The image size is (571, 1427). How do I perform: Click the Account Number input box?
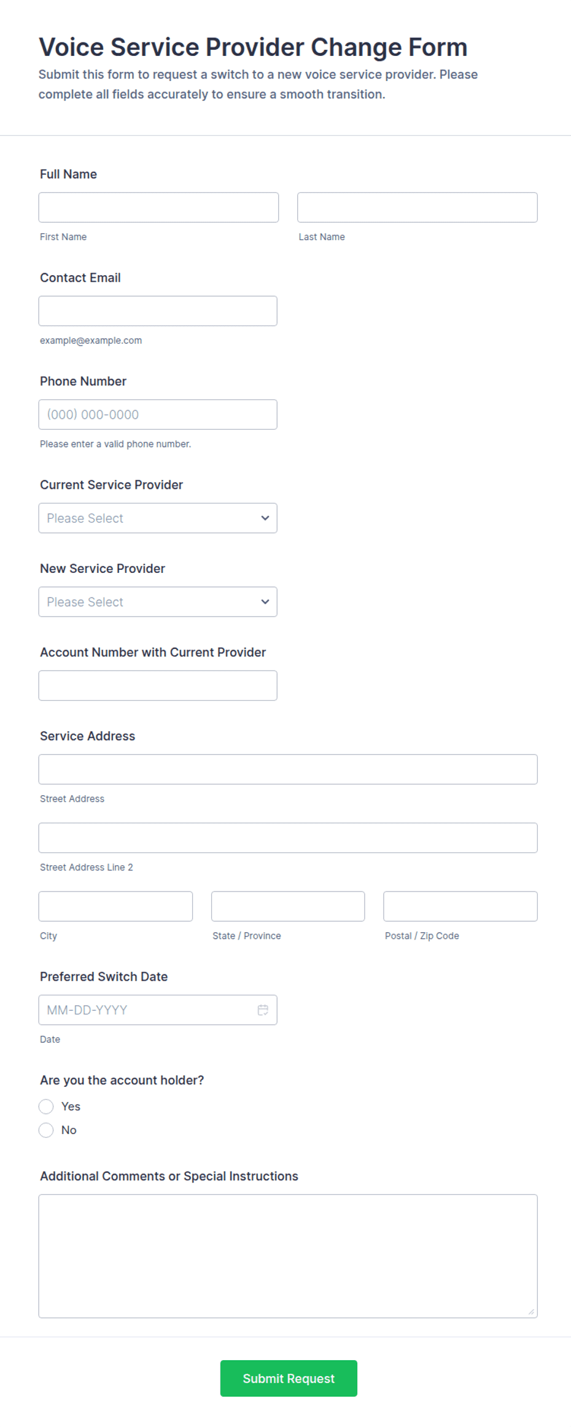click(x=158, y=685)
